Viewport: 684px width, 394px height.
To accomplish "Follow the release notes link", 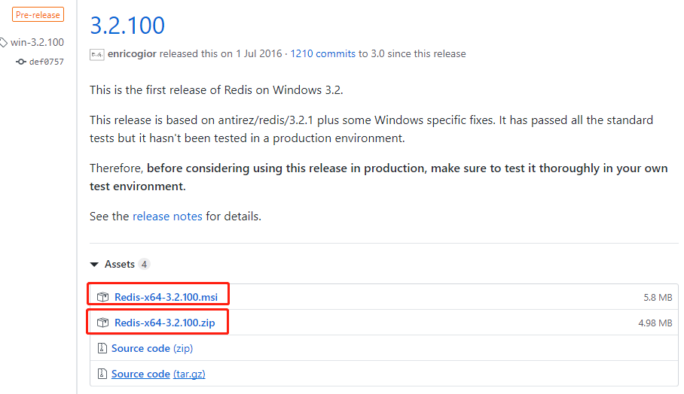I will pos(167,217).
